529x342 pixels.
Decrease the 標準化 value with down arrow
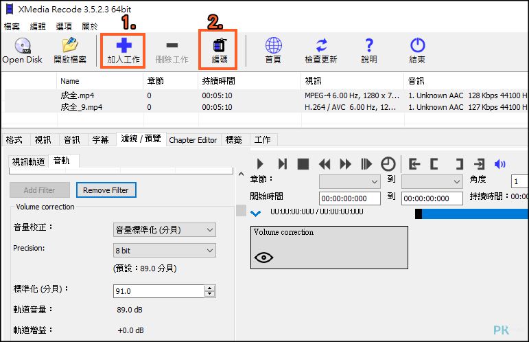(x=210, y=294)
